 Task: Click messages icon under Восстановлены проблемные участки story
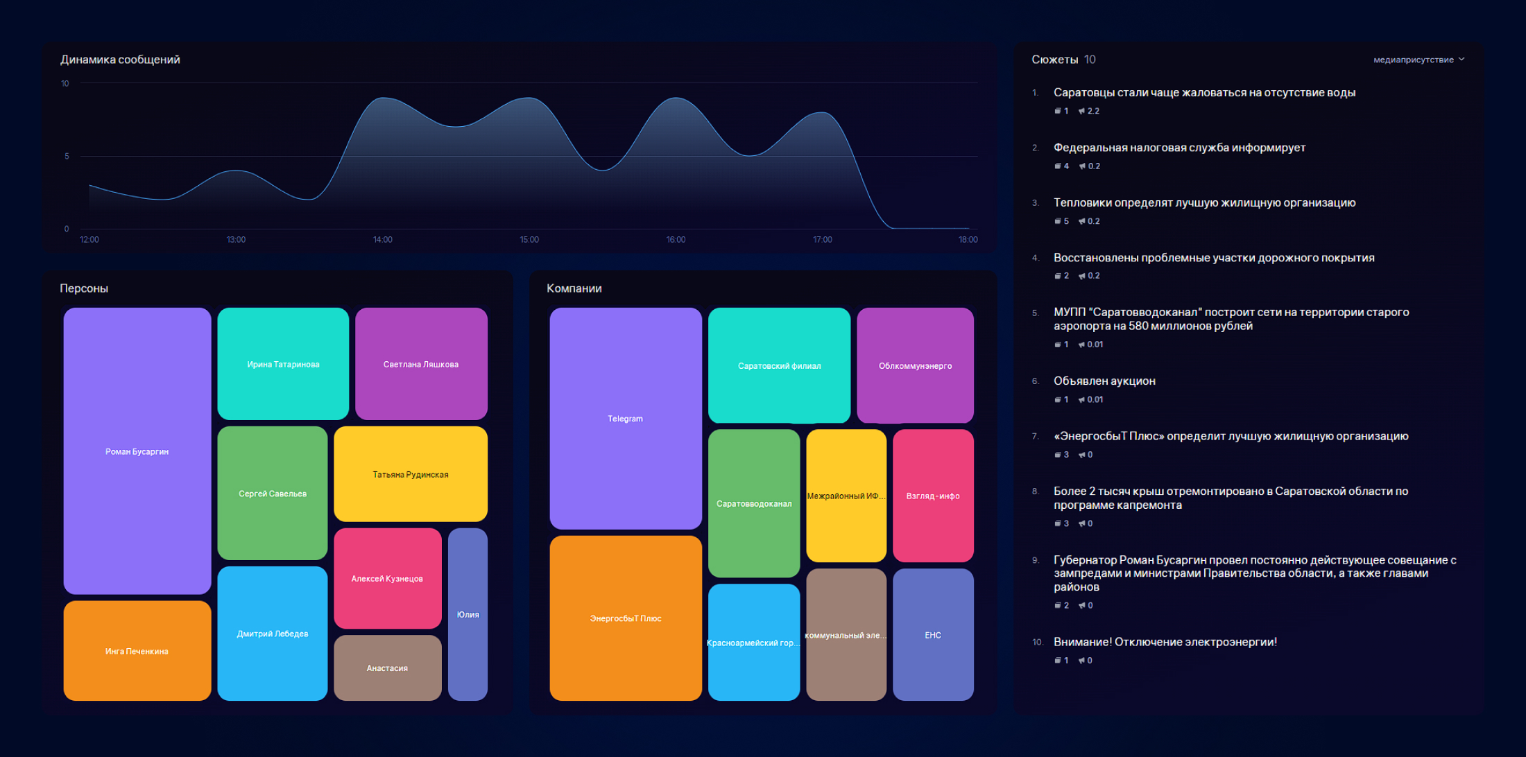tap(1058, 276)
